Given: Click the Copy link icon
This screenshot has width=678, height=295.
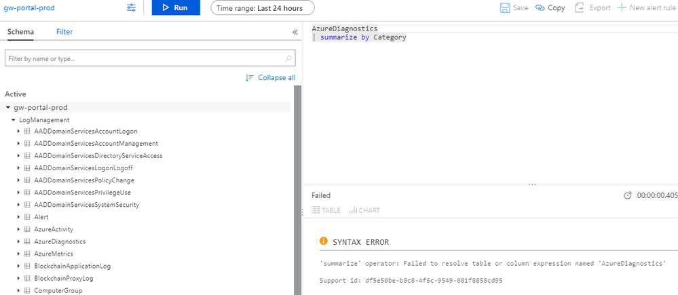Looking at the screenshot, I should point(540,8).
